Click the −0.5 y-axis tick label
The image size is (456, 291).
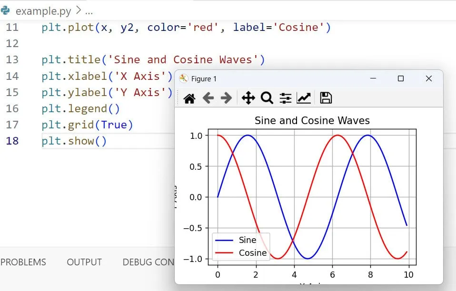(x=193, y=228)
